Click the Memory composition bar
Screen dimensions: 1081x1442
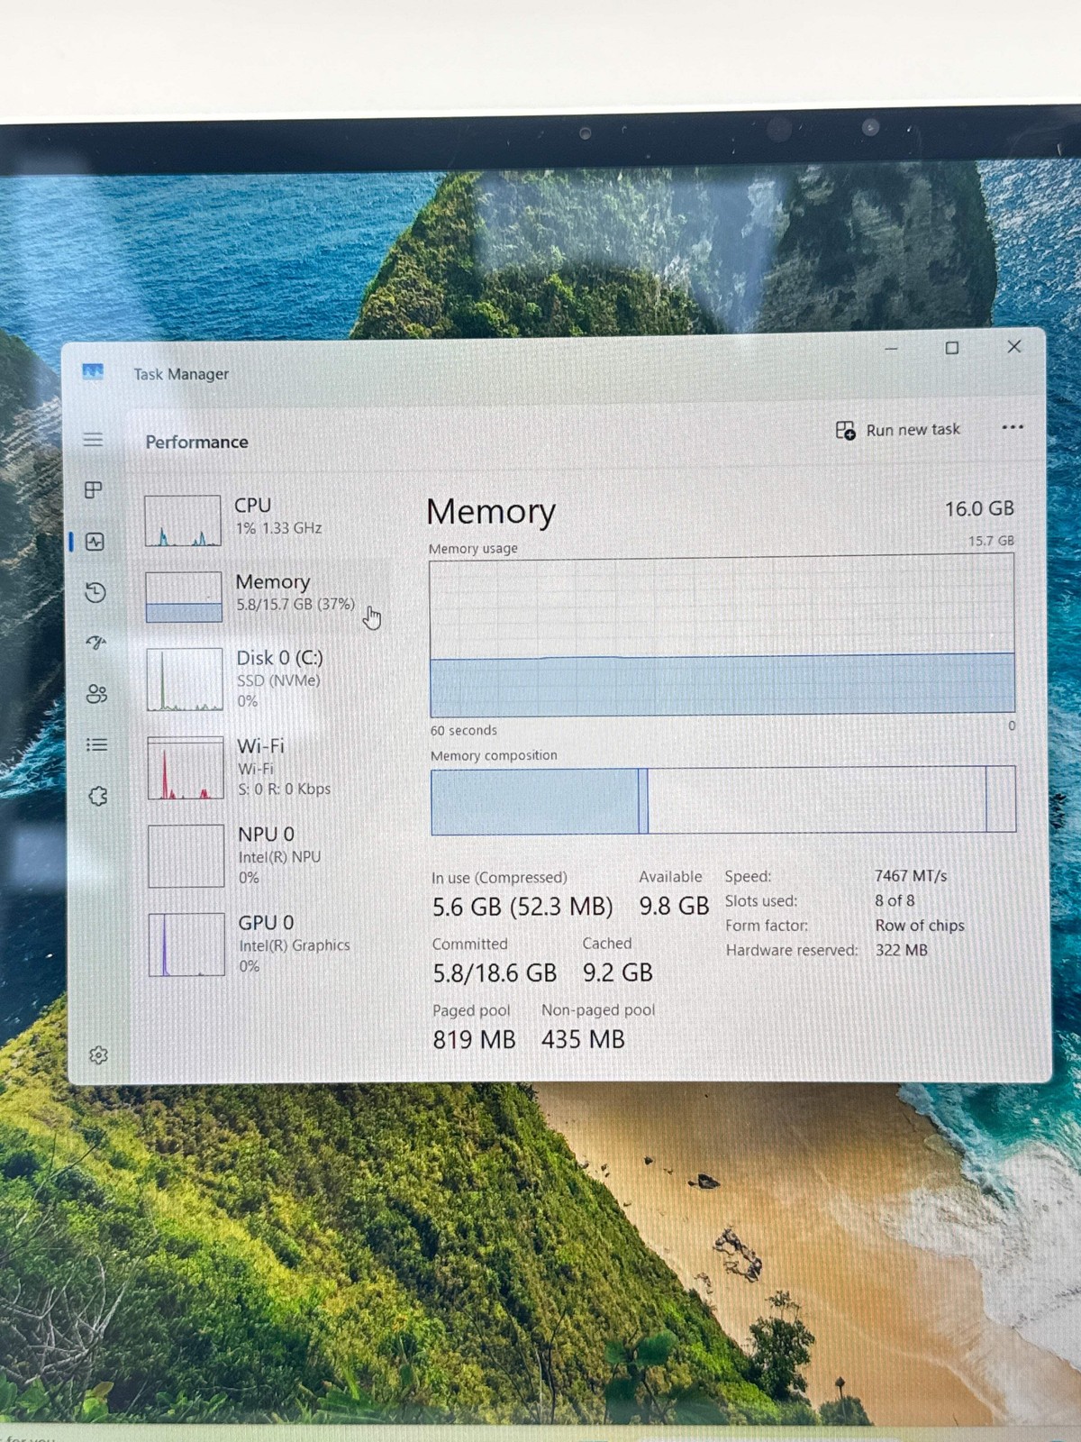pyautogui.click(x=723, y=799)
